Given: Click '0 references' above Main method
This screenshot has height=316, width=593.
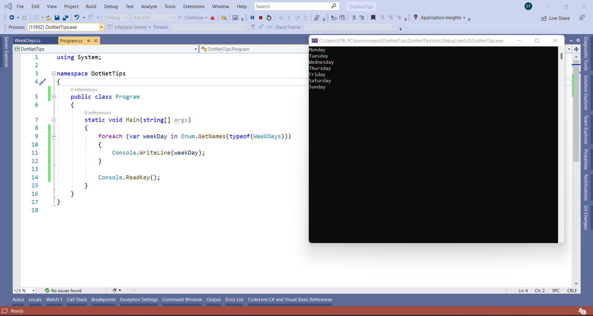Looking at the screenshot, I should (x=97, y=113).
